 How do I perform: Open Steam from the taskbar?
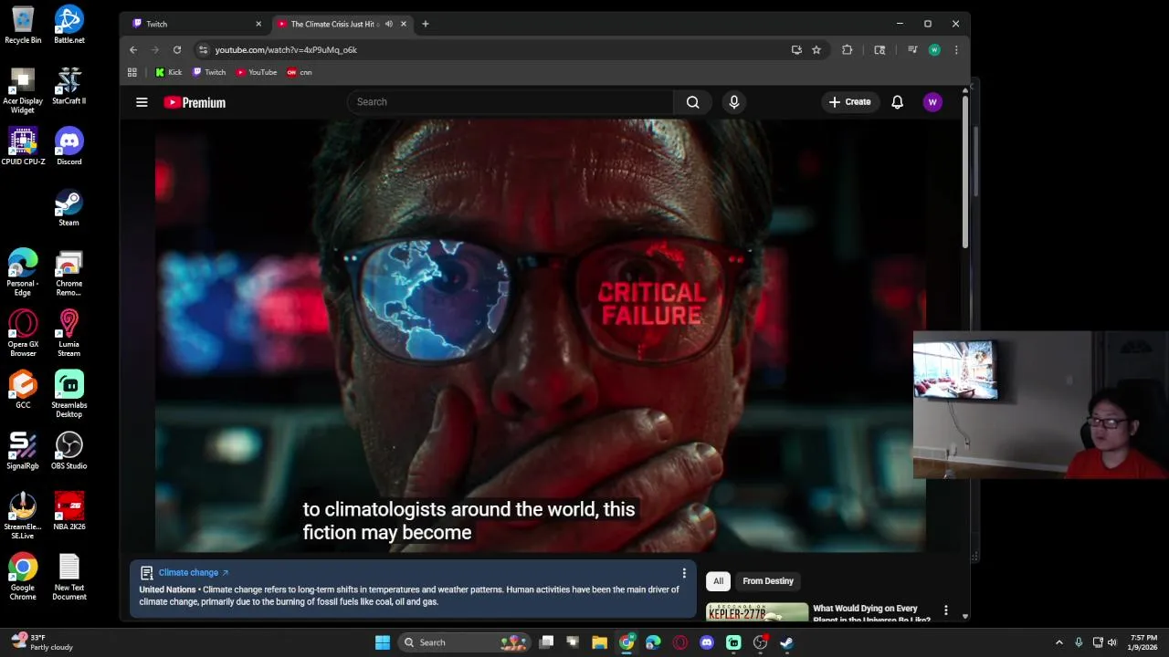coord(786,642)
